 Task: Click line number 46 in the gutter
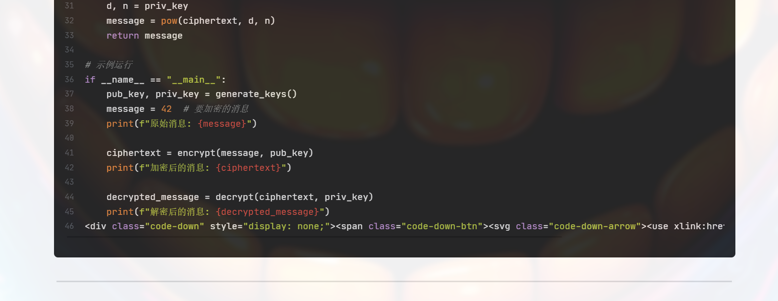(69, 226)
